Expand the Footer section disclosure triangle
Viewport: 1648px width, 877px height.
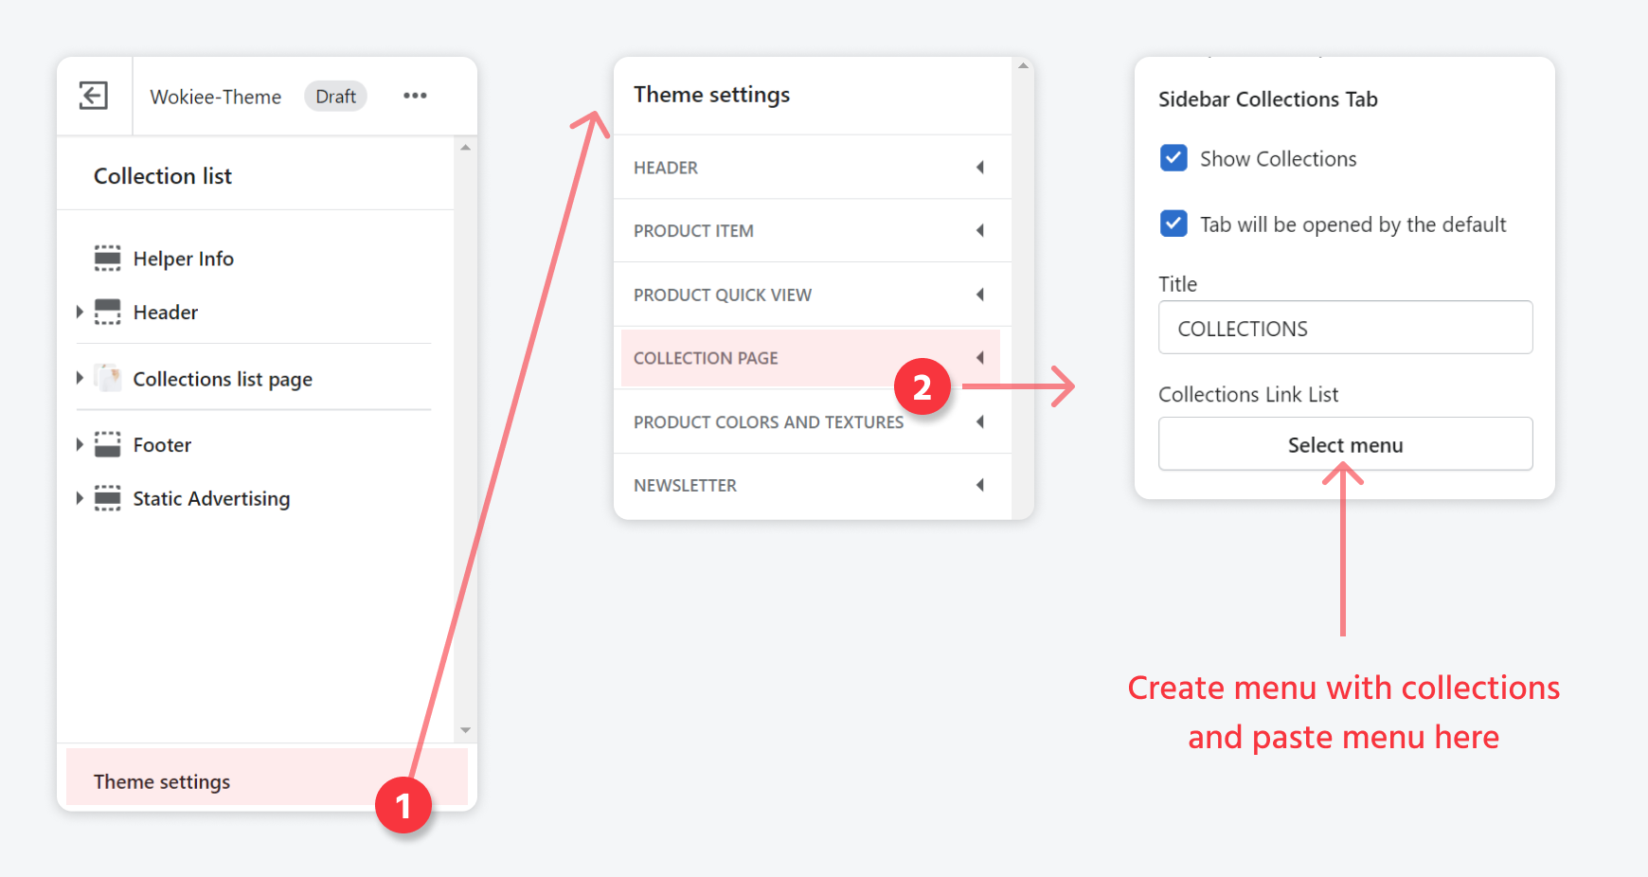tap(80, 445)
